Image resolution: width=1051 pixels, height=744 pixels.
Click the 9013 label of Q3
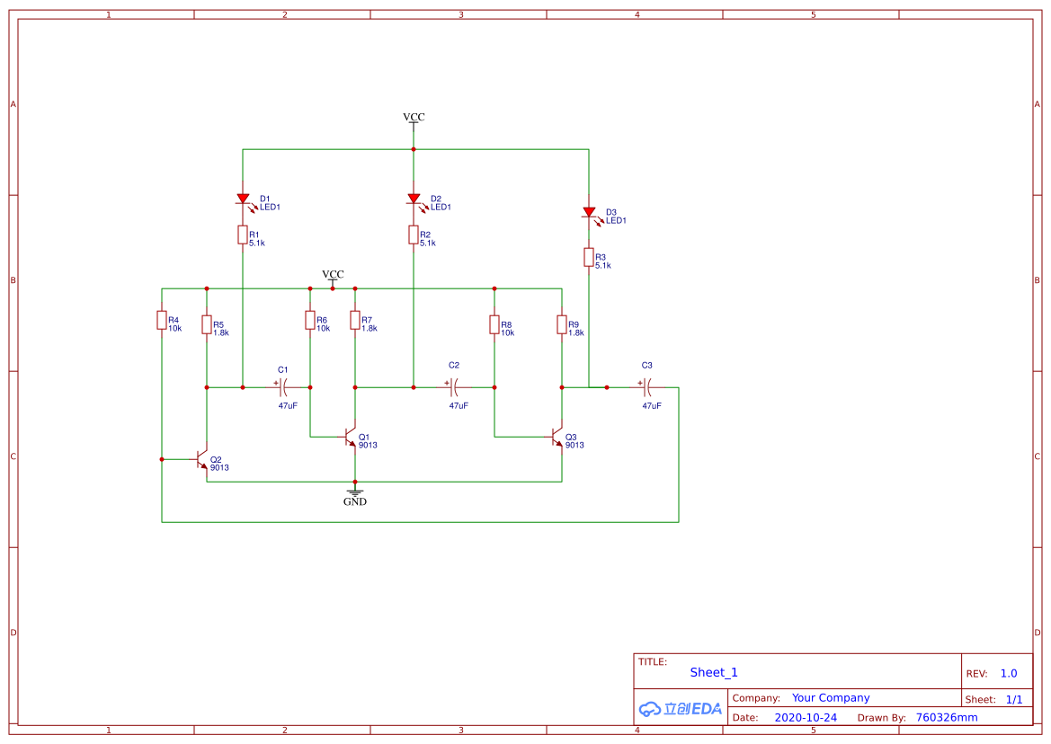click(x=574, y=446)
